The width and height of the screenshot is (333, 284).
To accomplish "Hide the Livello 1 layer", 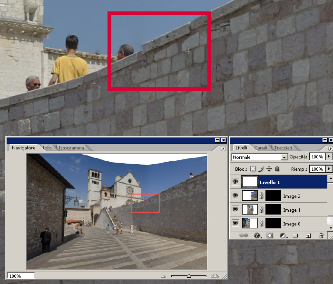I will (235, 182).
